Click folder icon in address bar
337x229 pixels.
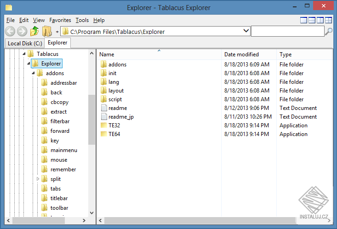pos(65,32)
